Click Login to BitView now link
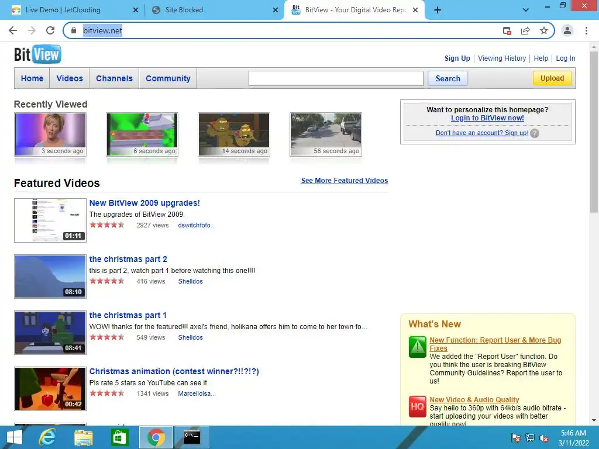 pos(487,118)
